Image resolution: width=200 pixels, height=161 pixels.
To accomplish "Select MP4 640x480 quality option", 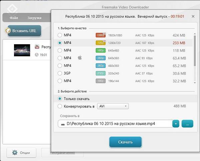I will pyautogui.click(x=60, y=51).
